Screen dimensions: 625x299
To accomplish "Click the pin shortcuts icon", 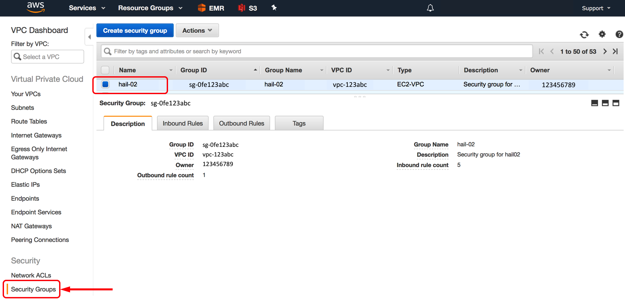I will point(274,8).
